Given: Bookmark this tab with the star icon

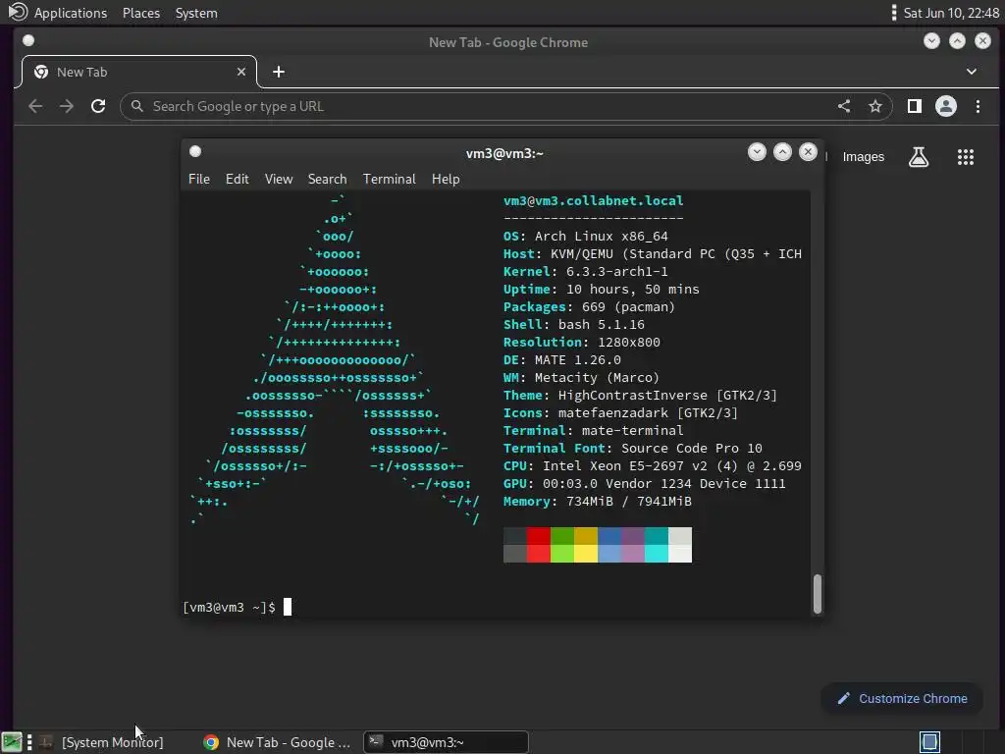Looking at the screenshot, I should [x=875, y=106].
